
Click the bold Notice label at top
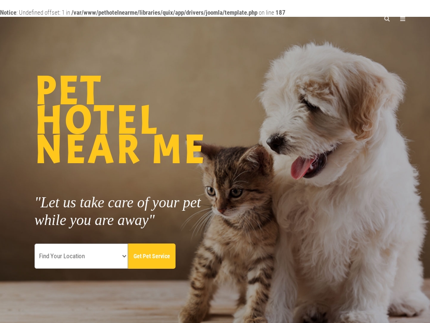coord(8,13)
